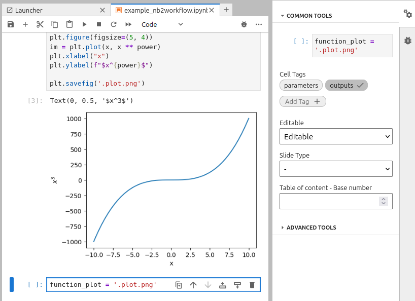The width and height of the screenshot is (415, 301).
Task: Run the selected cell
Action: coord(84,24)
